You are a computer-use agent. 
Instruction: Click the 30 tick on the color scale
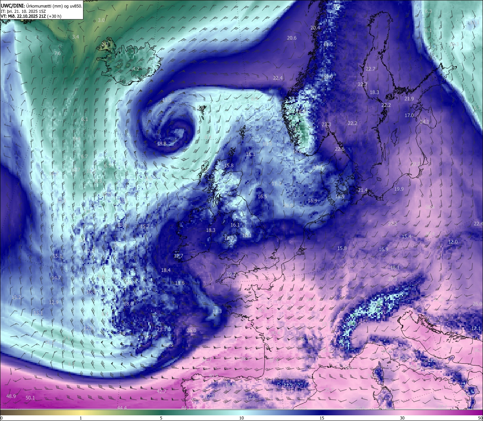coord(402,418)
